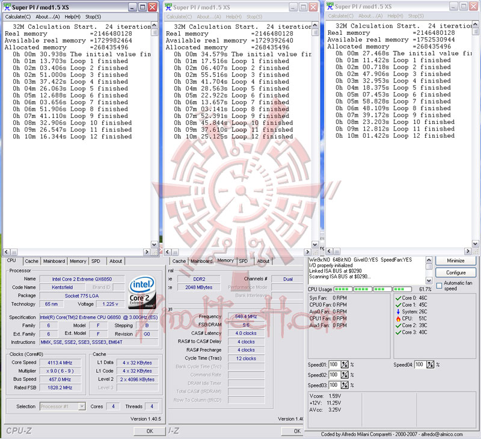The height and width of the screenshot is (439, 481).
Task: Click Core 0 temperature checkmark icon
Action: (x=398, y=298)
